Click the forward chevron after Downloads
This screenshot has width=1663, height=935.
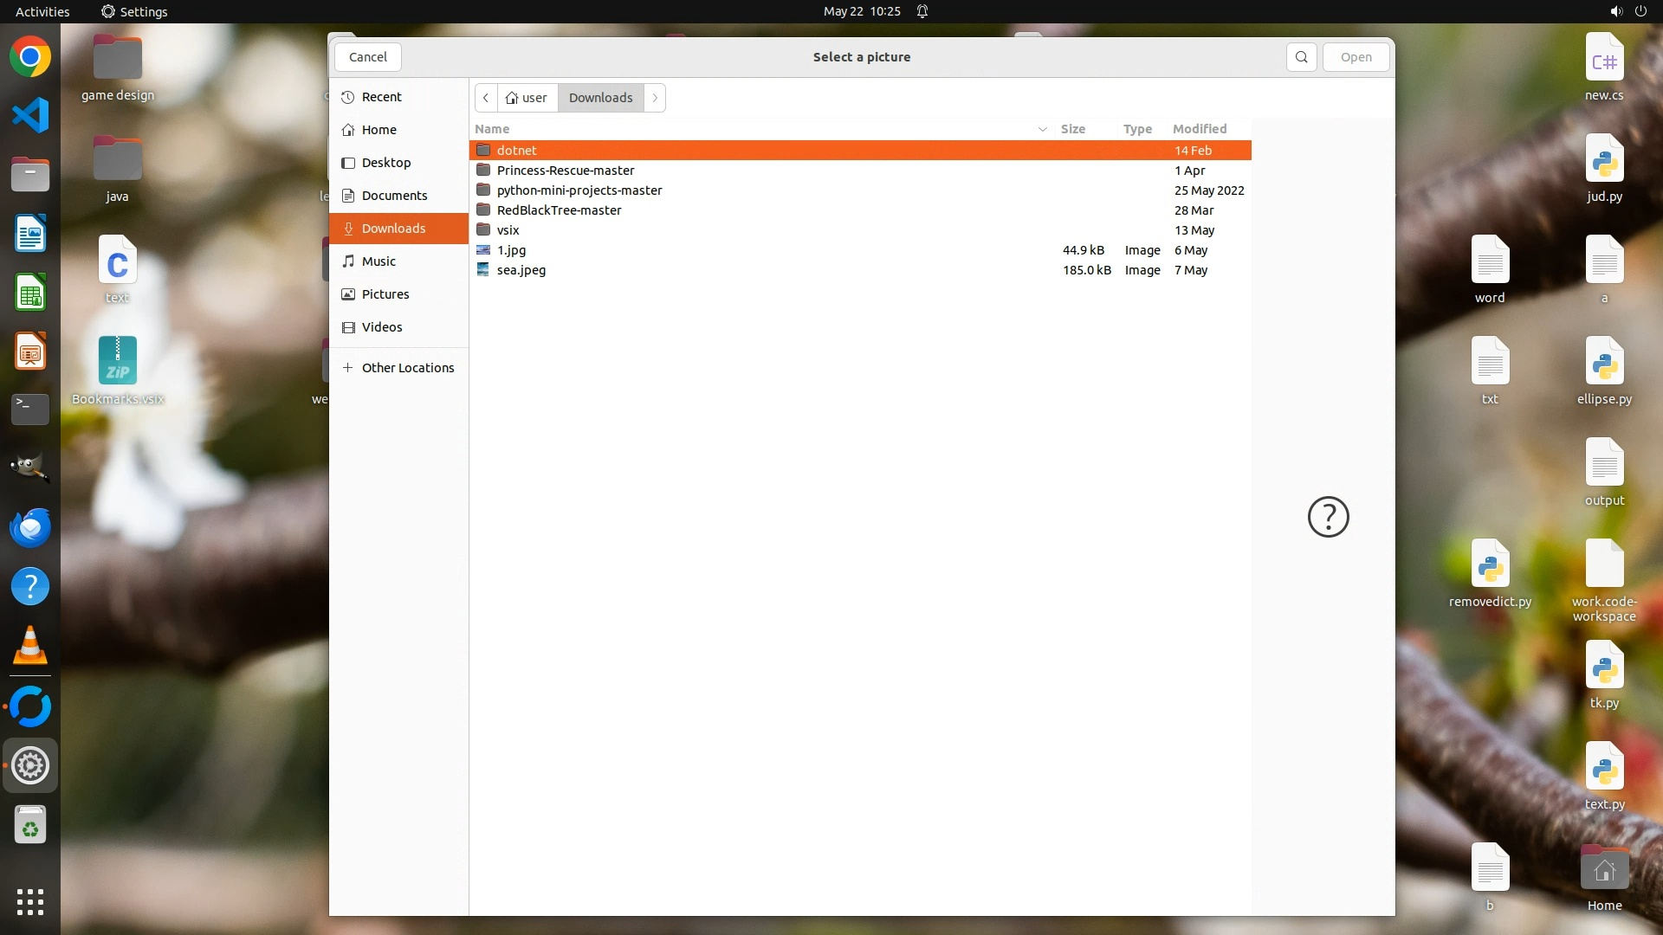[655, 98]
